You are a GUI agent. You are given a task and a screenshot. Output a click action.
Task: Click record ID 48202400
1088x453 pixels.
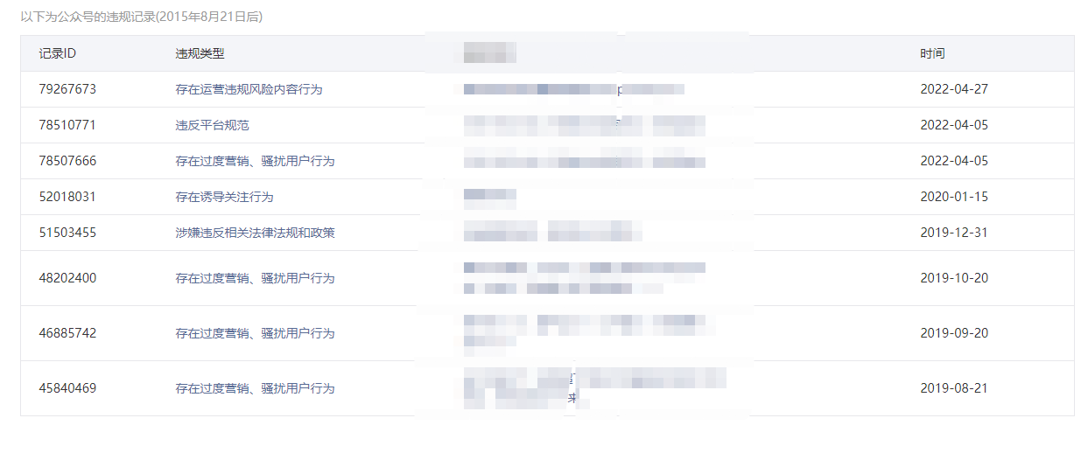67,278
